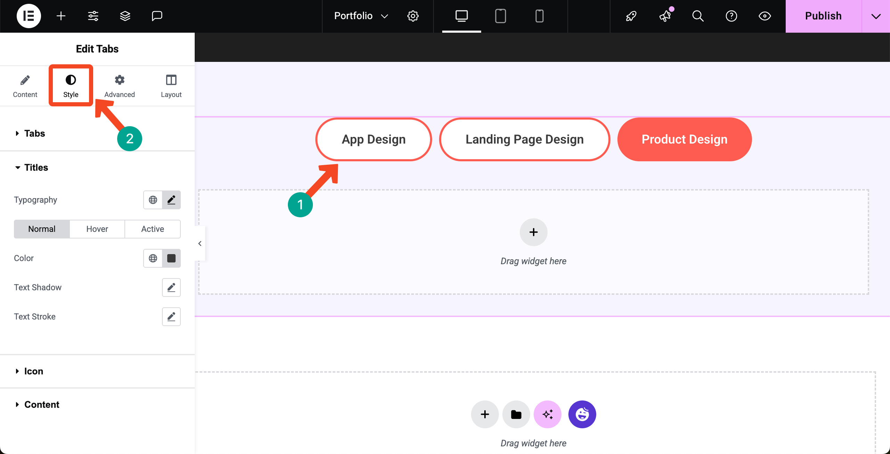Open the Finder search icon
890x454 pixels.
coord(698,16)
